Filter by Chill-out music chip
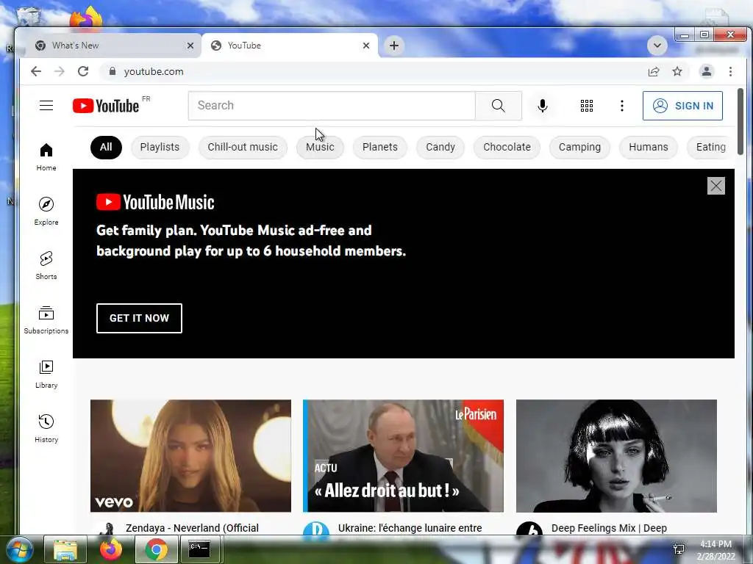The height and width of the screenshot is (564, 753). 243,147
